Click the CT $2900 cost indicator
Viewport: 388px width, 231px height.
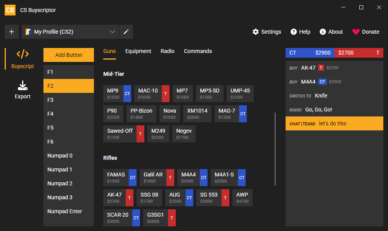click(x=310, y=53)
